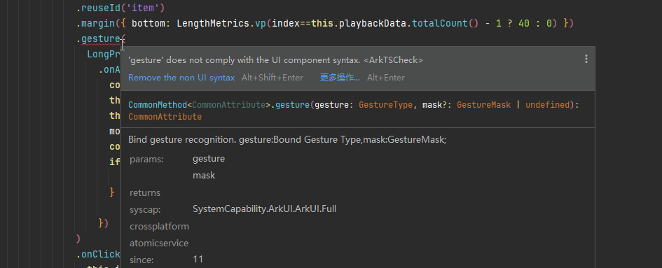Click the 'returns' label in the documentation
The height and width of the screenshot is (268, 662).
[145, 193]
